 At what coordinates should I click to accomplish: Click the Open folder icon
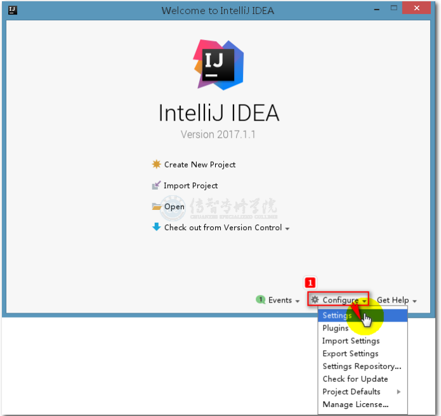(x=156, y=207)
